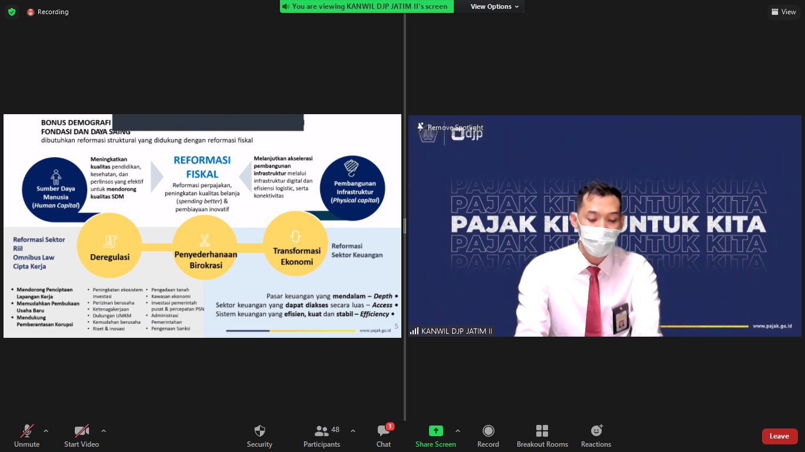The image size is (805, 452).
Task: Click the Recording status indicator
Action: pos(48,12)
